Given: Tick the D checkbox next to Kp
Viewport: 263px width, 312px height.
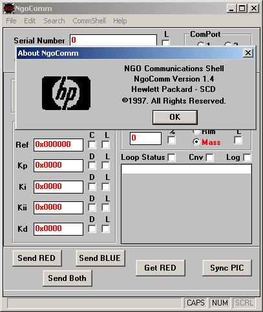Looking at the screenshot, I should click(x=92, y=166).
